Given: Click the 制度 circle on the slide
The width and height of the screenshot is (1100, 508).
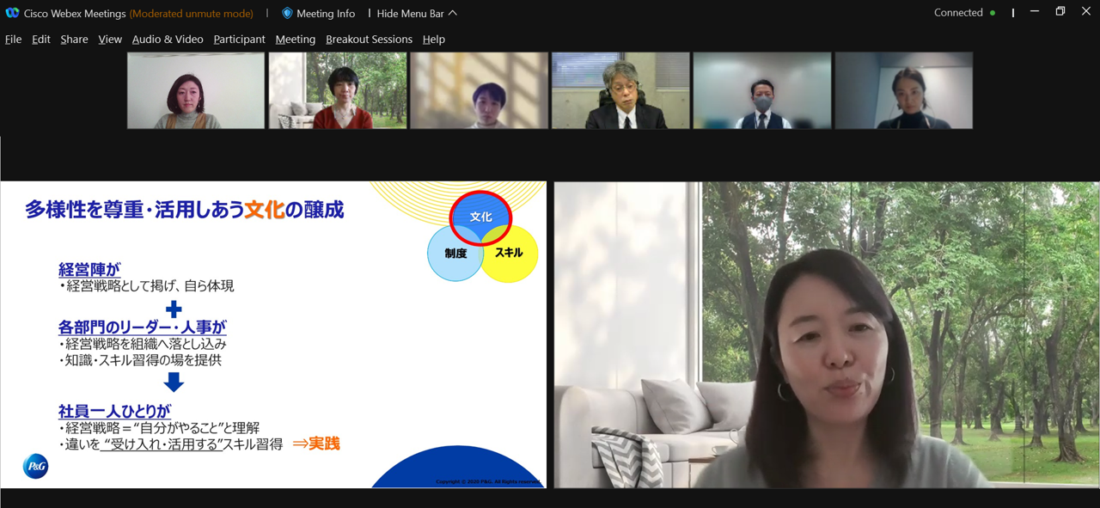Looking at the screenshot, I should [455, 254].
